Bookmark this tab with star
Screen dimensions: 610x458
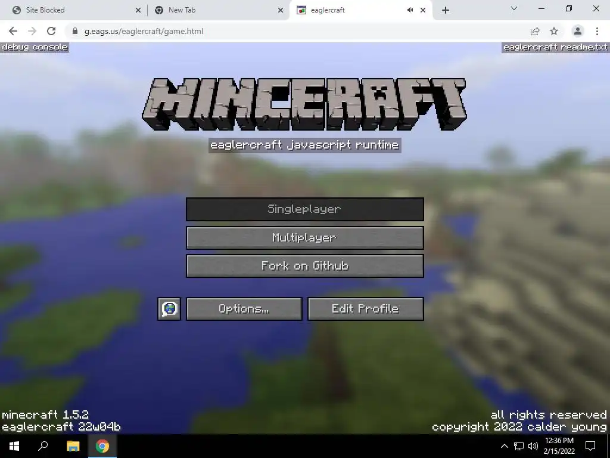click(x=554, y=31)
